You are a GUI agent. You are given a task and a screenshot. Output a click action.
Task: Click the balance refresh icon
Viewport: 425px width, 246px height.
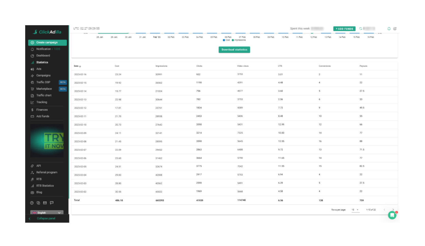pyautogui.click(x=361, y=29)
